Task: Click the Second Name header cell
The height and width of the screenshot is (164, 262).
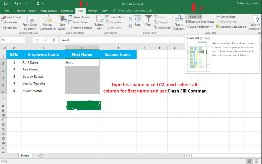Action: [x=118, y=54]
